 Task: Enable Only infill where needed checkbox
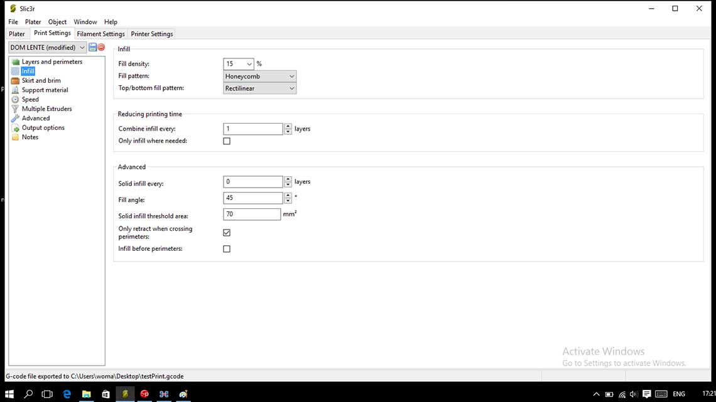tap(227, 141)
